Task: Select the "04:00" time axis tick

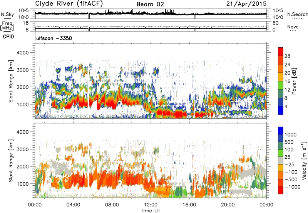Action: point(73,205)
